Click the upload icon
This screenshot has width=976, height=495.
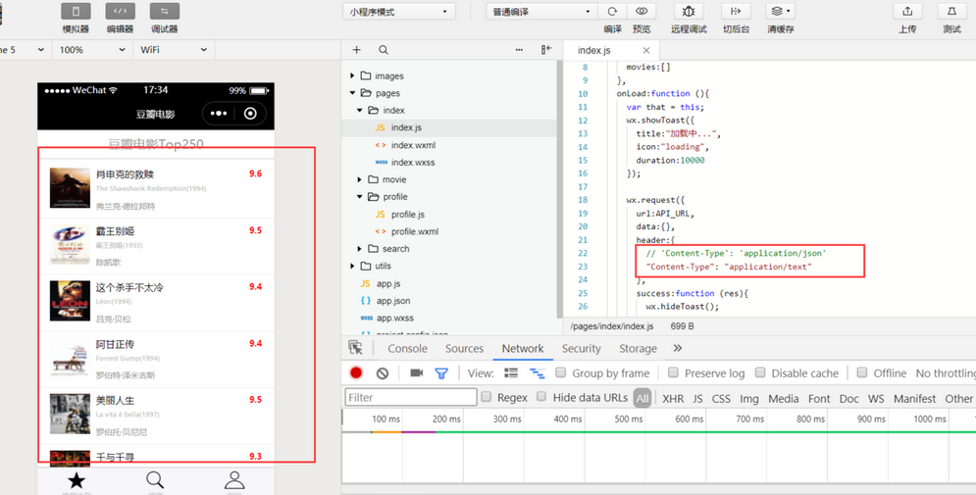click(x=907, y=11)
